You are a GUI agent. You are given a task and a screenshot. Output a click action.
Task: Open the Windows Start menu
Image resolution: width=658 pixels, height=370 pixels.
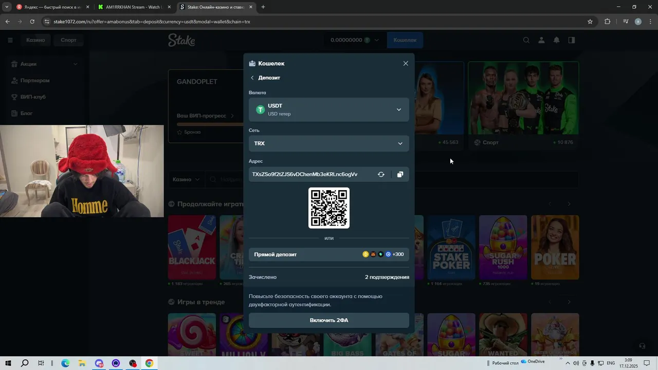pos(8,363)
